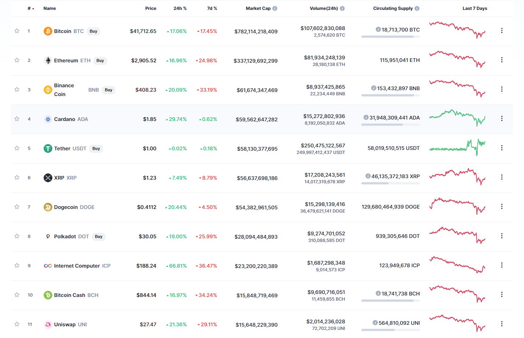Click the Cardano ADA logo
Image resolution: width=524 pixels, height=338 pixels.
(x=48, y=119)
